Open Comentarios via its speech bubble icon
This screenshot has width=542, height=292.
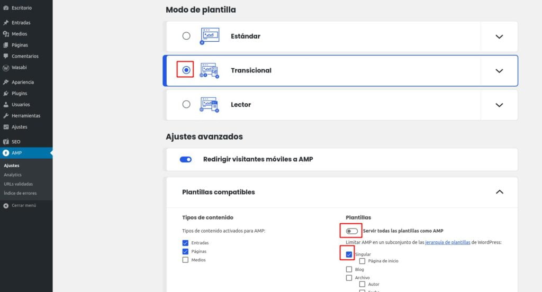point(6,56)
